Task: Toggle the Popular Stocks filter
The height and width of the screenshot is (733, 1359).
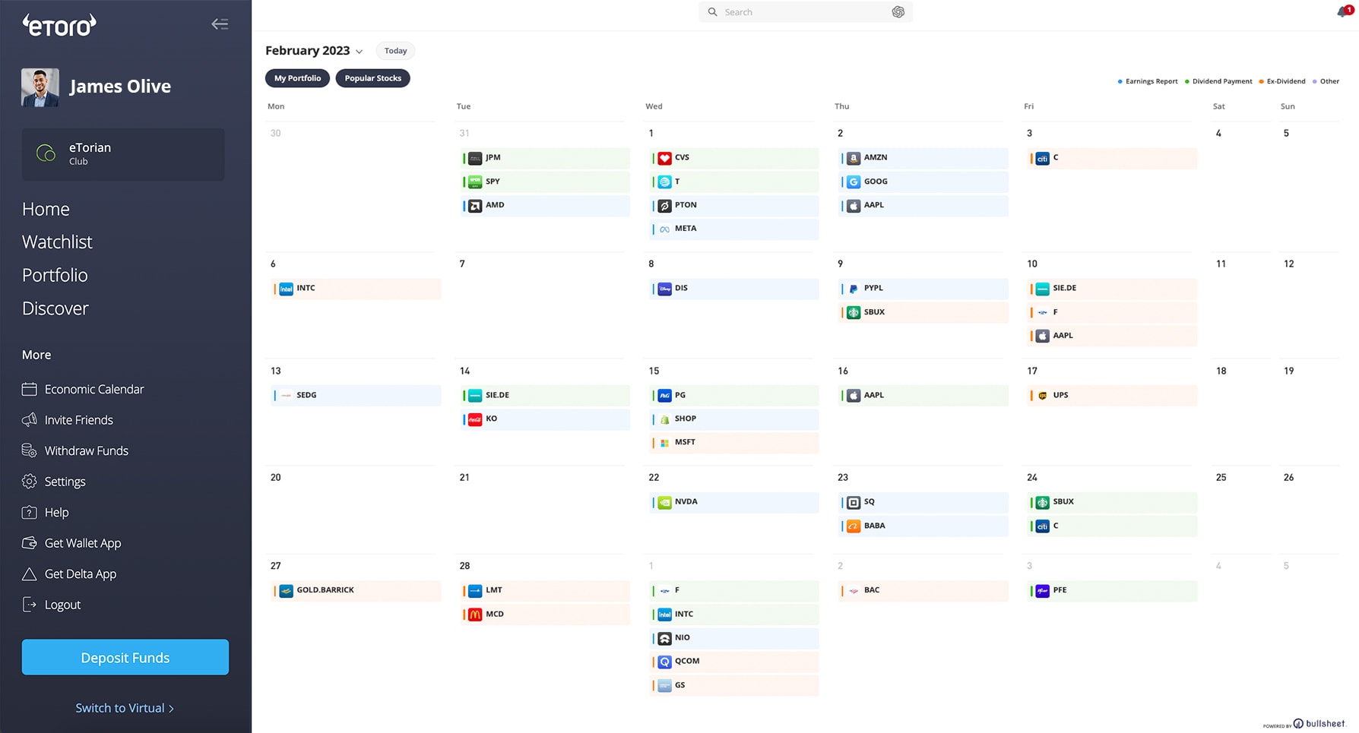Action: coord(372,78)
